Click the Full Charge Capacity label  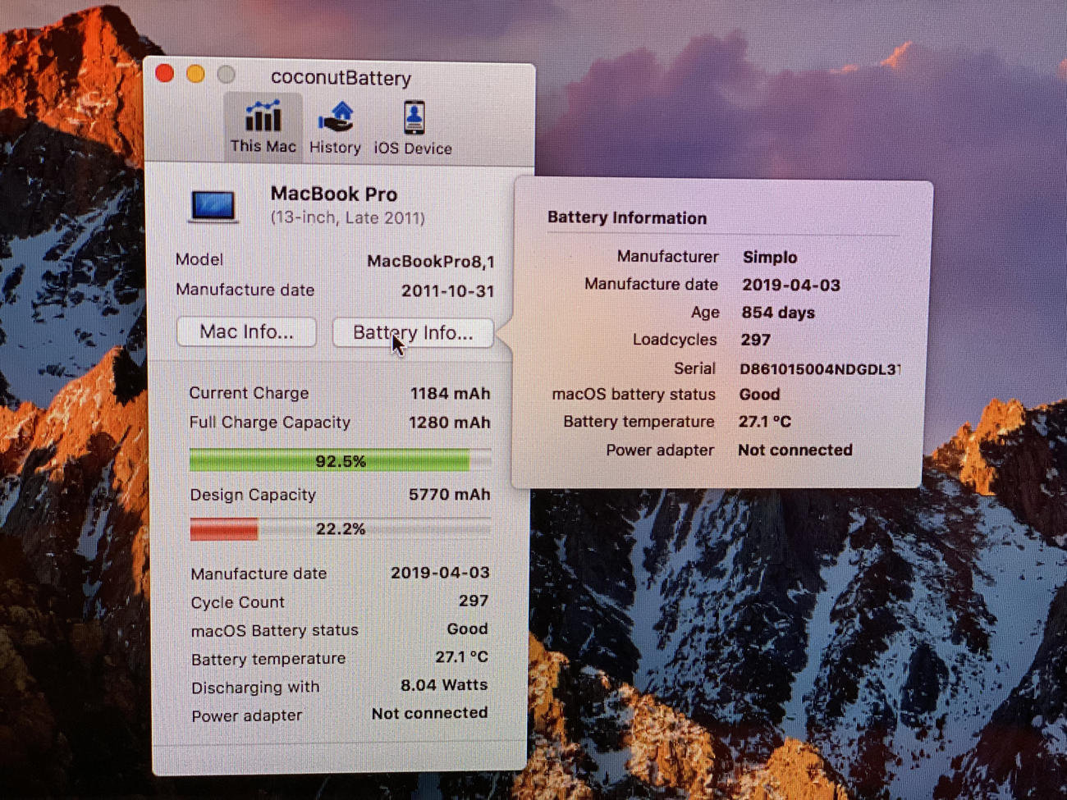pyautogui.click(x=269, y=423)
